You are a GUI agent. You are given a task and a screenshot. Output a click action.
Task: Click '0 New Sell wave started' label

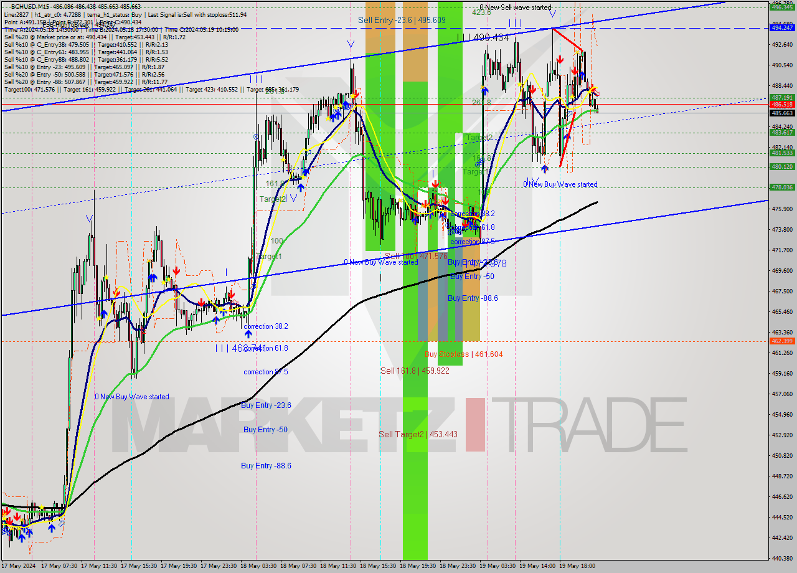click(516, 7)
